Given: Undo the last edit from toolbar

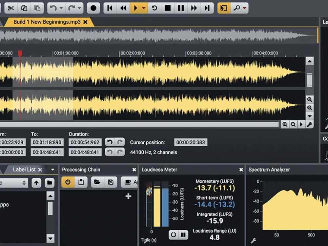Looking at the screenshot, I should (x=53, y=8).
